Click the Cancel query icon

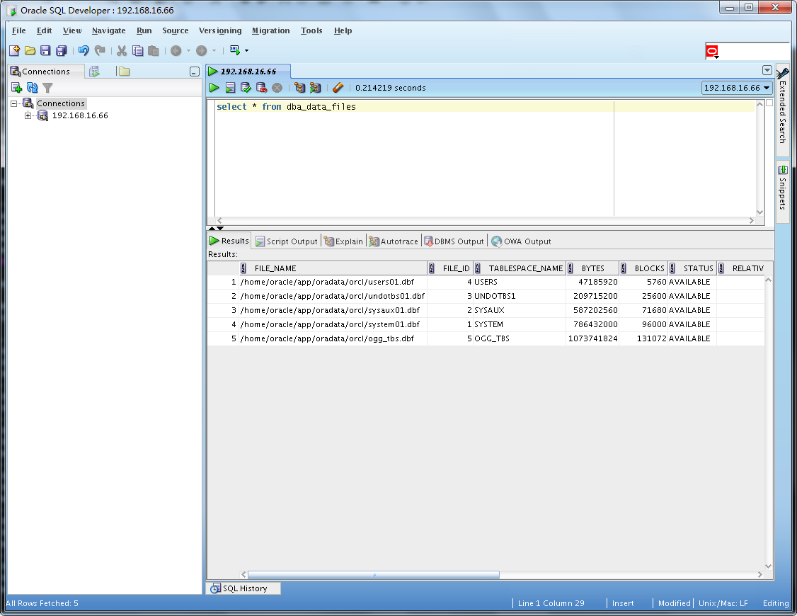coord(277,87)
